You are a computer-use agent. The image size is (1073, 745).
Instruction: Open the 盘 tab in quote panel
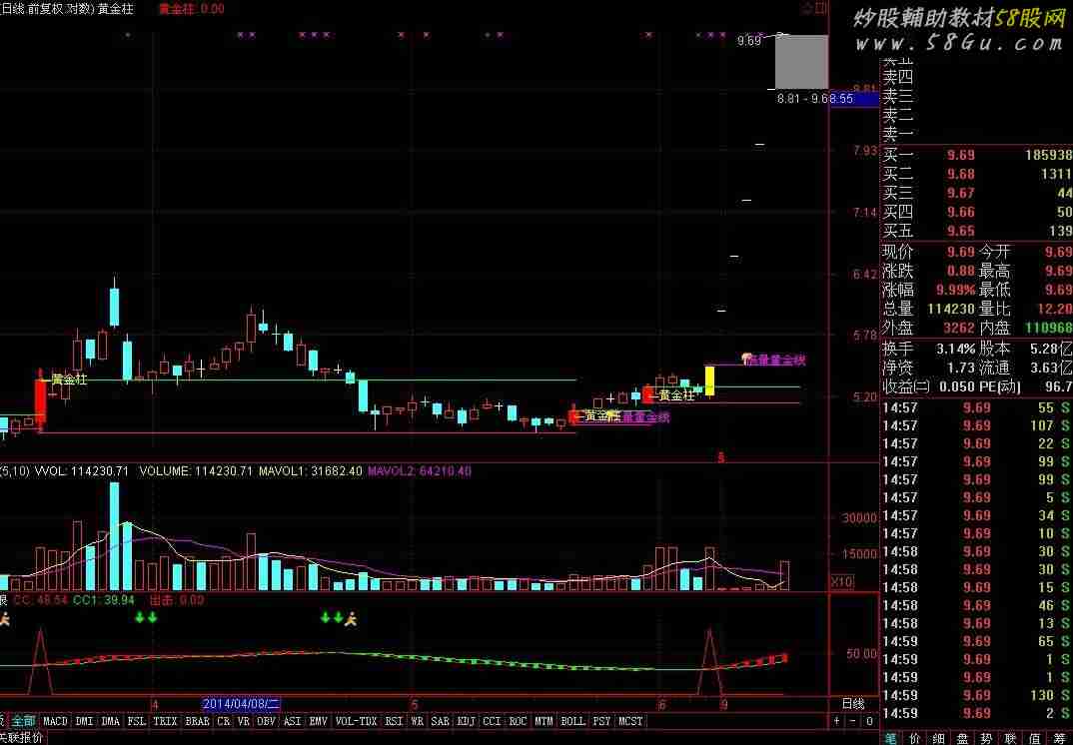[963, 738]
